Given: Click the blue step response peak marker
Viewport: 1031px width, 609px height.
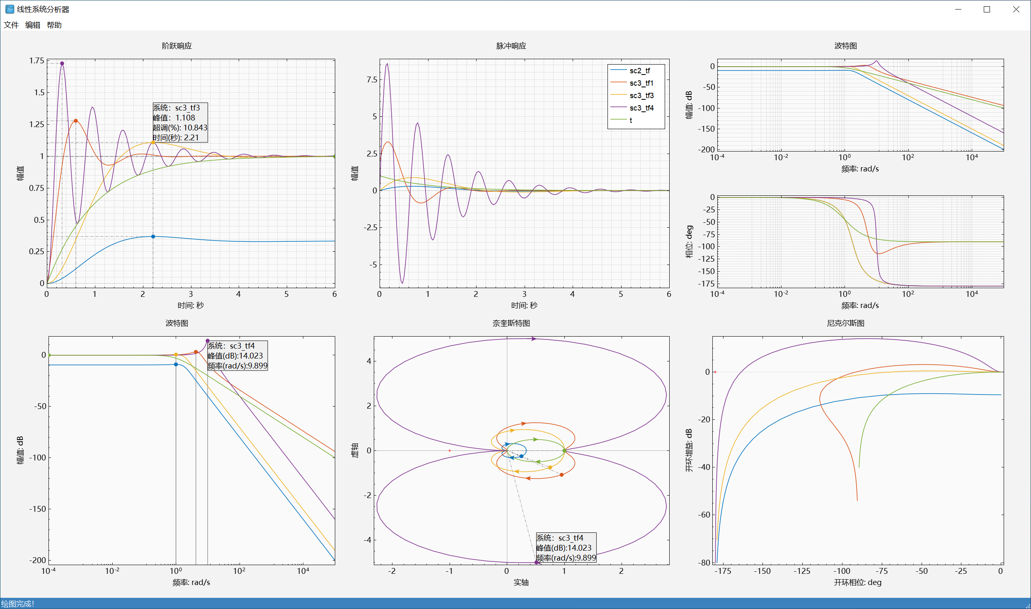Looking at the screenshot, I should tap(153, 236).
